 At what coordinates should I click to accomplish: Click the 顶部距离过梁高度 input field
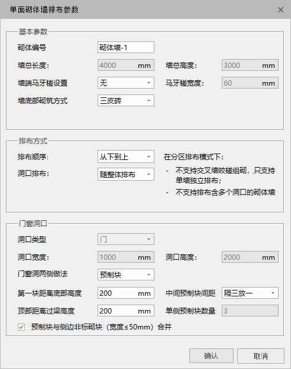pyautogui.click(x=126, y=311)
